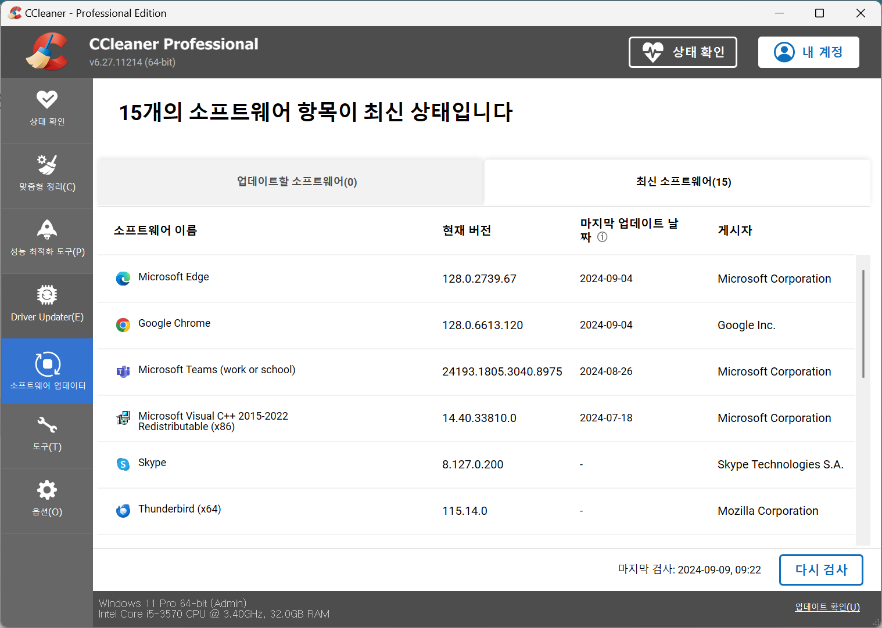Select the Microsoft Edge name text
Viewport: 882px width, 628px height.
tap(174, 277)
